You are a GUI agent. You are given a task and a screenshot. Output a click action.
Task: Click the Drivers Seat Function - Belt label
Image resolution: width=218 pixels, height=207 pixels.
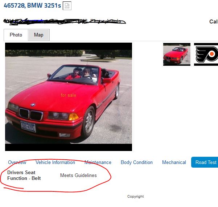24,175
